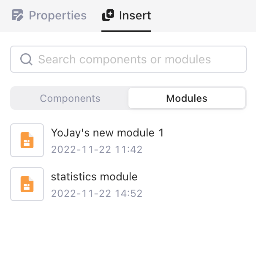Switch to the Properties tab
Image resolution: width=256 pixels, height=256 pixels.
pos(57,16)
